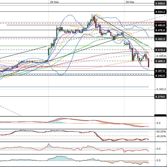The height and width of the screenshot is (167, 167).
Task: Click the 8.279,0 price level label
Action: tap(160, 97)
